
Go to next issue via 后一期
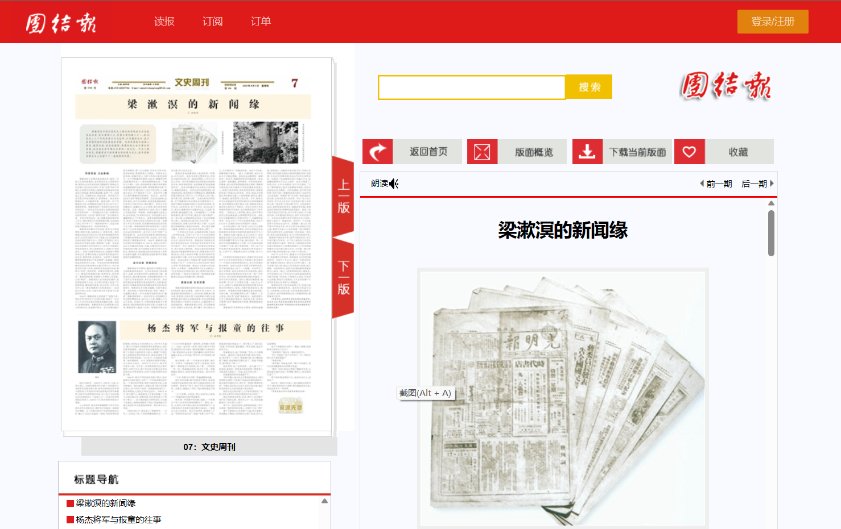tap(757, 184)
